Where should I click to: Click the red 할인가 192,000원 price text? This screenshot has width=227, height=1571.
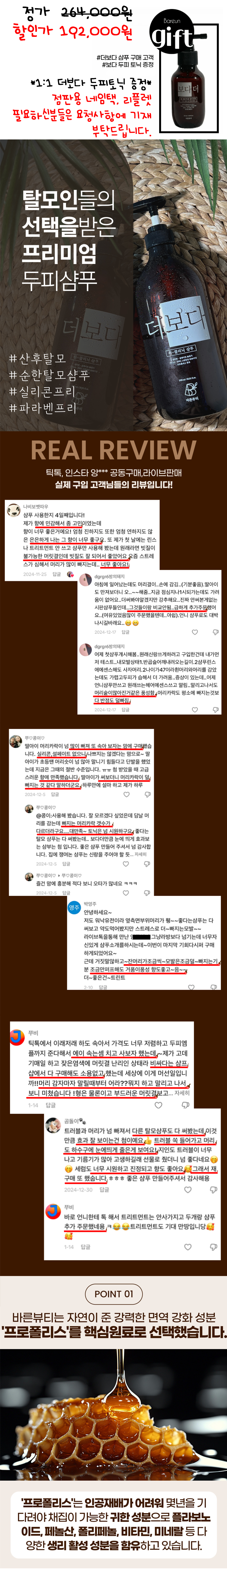[73, 30]
